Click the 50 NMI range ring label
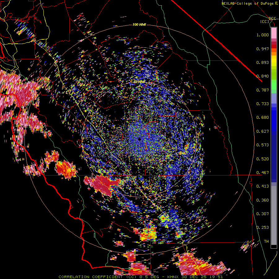This screenshot has height=279, width=279. click(139, 82)
